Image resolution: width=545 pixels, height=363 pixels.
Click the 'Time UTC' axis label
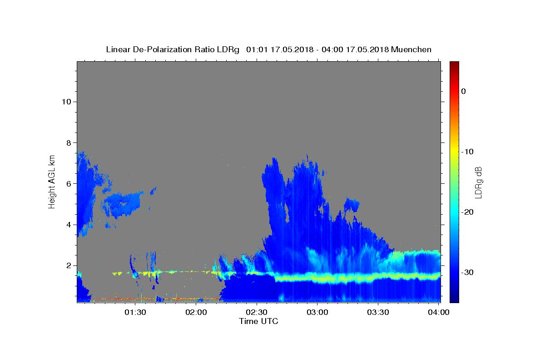(258, 321)
